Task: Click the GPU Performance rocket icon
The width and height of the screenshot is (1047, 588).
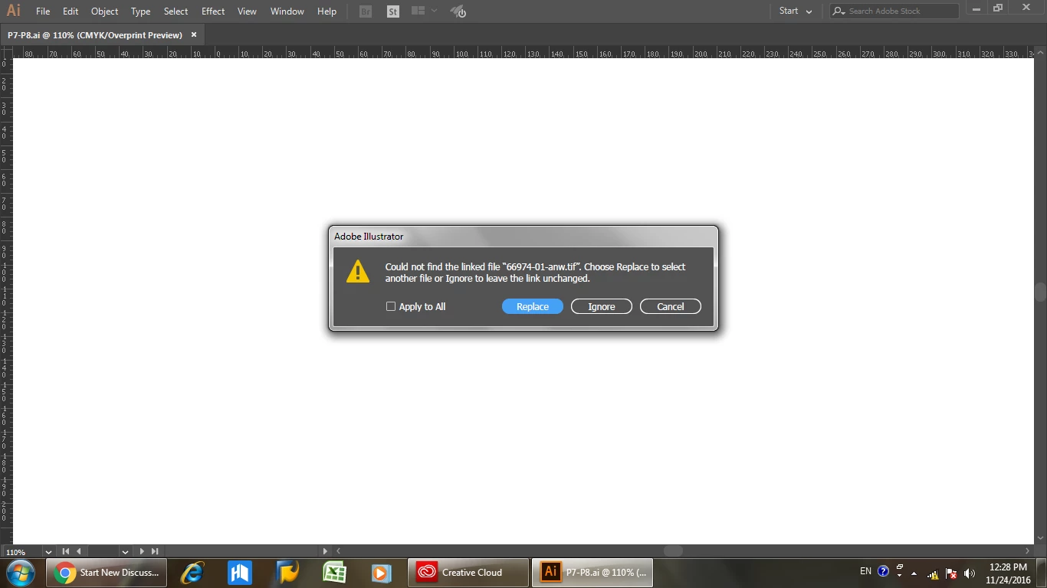Action: click(458, 11)
